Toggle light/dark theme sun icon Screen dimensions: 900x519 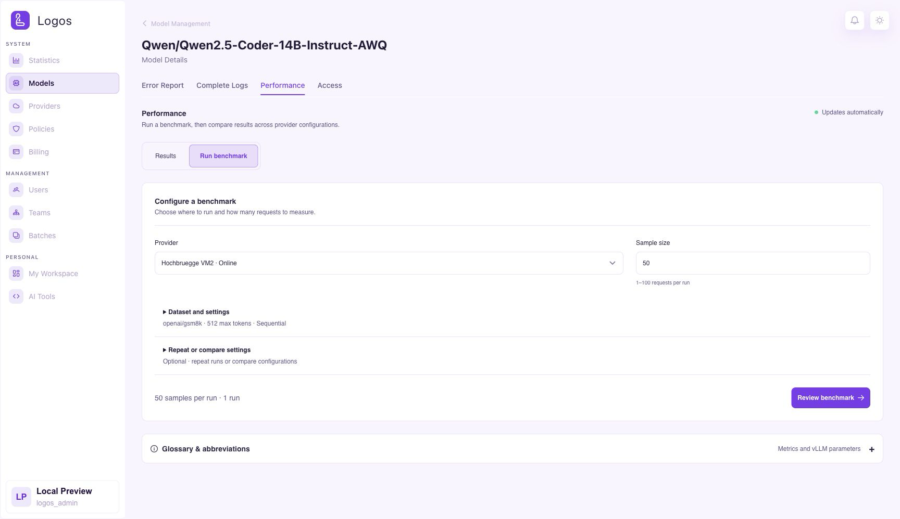[x=880, y=20]
